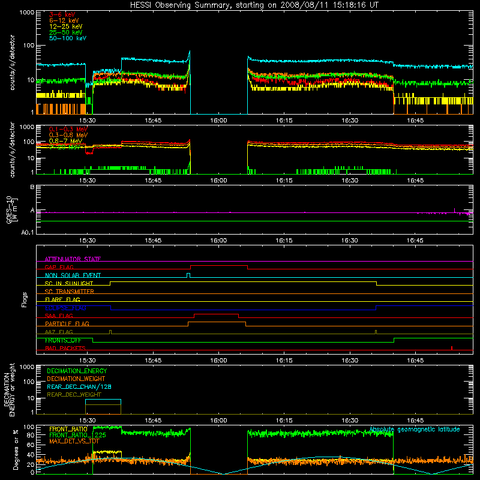Select the NON_SOLAR_EVENT flag label
The width and height of the screenshot is (480, 480).
point(73,275)
